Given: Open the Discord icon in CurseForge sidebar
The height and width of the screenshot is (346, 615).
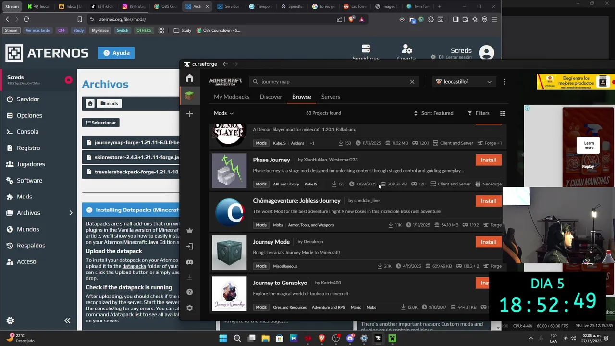Looking at the screenshot, I should [x=190, y=262].
